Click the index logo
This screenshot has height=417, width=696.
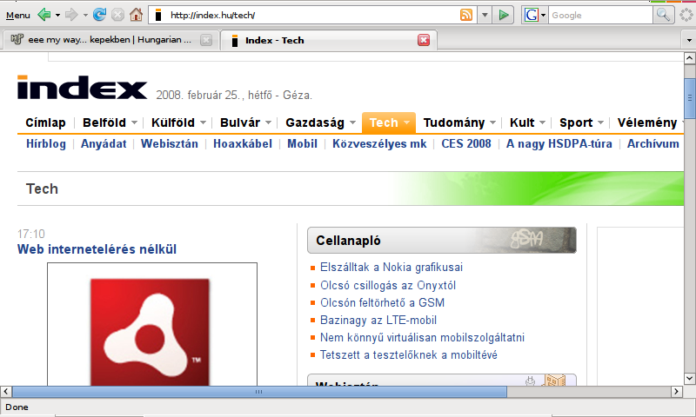point(82,87)
